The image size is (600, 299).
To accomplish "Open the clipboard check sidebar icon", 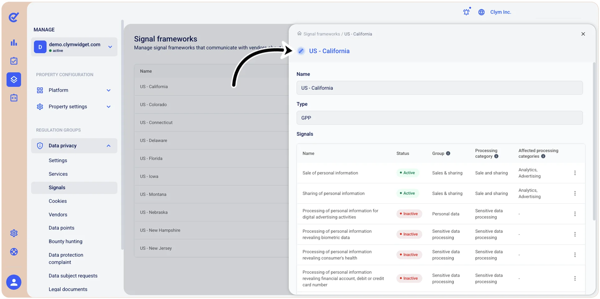I will (x=14, y=61).
